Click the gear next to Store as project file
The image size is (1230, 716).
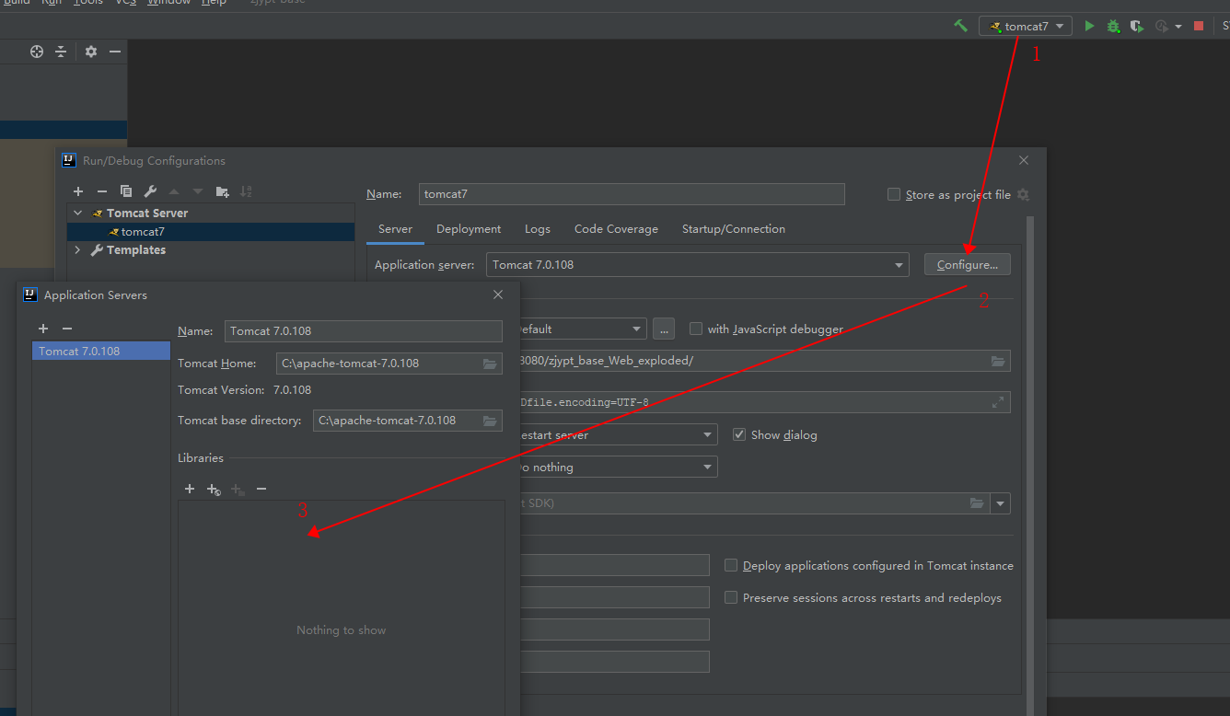(x=1023, y=194)
